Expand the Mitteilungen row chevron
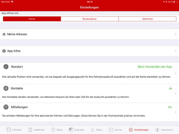The width and height of the screenshot is (179, 134). point(175,112)
